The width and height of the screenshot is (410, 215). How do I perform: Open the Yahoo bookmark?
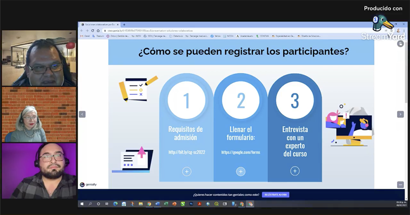tap(215, 36)
